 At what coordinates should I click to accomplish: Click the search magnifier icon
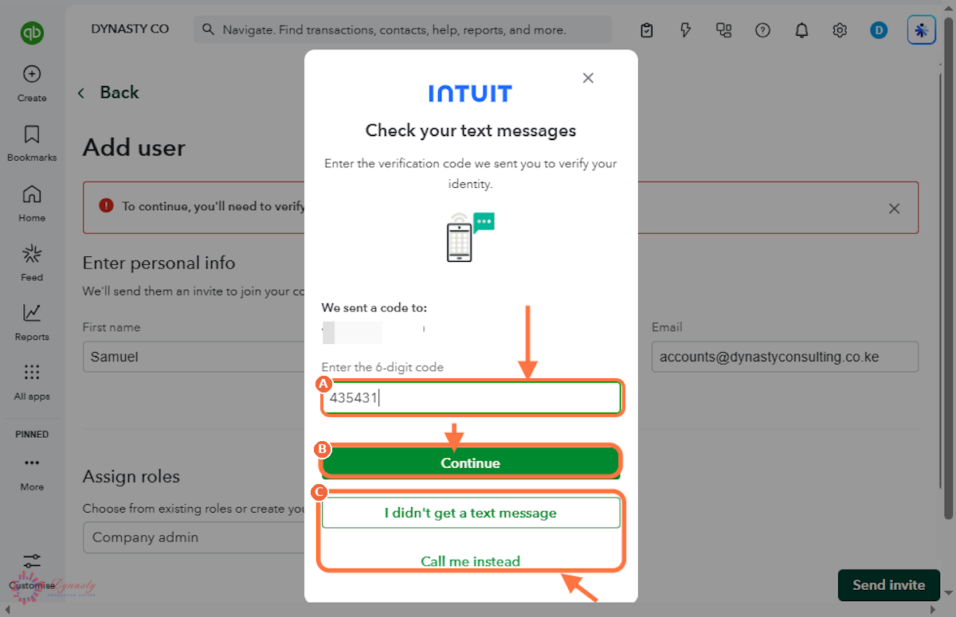(x=209, y=29)
